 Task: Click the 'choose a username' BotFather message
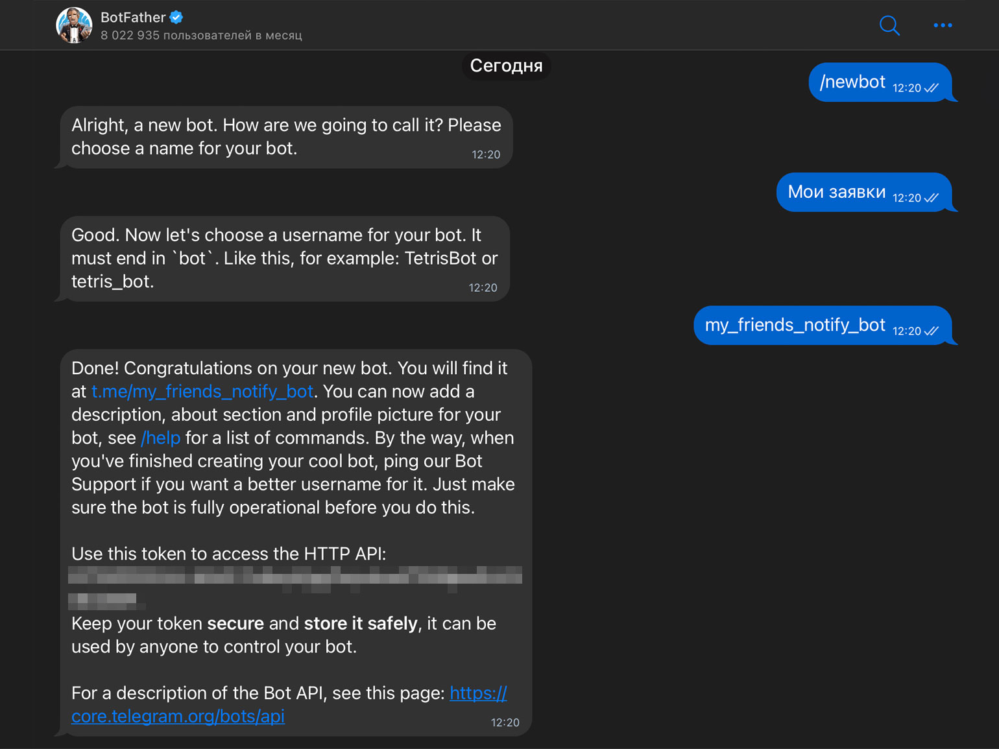[284, 258]
